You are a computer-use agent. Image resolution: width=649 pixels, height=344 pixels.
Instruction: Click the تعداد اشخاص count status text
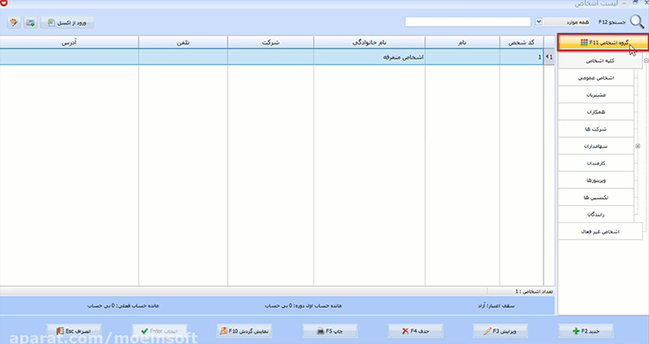534,291
